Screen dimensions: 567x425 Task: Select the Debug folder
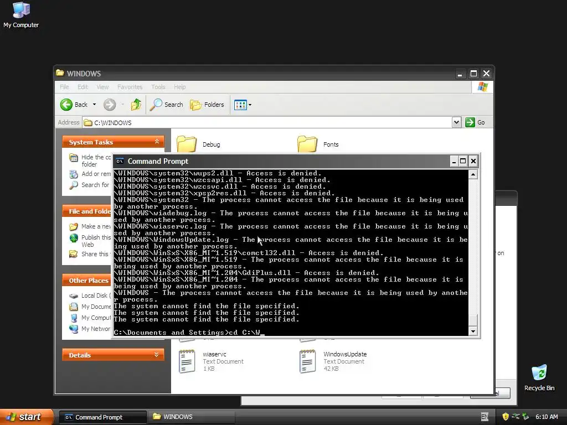point(198,144)
